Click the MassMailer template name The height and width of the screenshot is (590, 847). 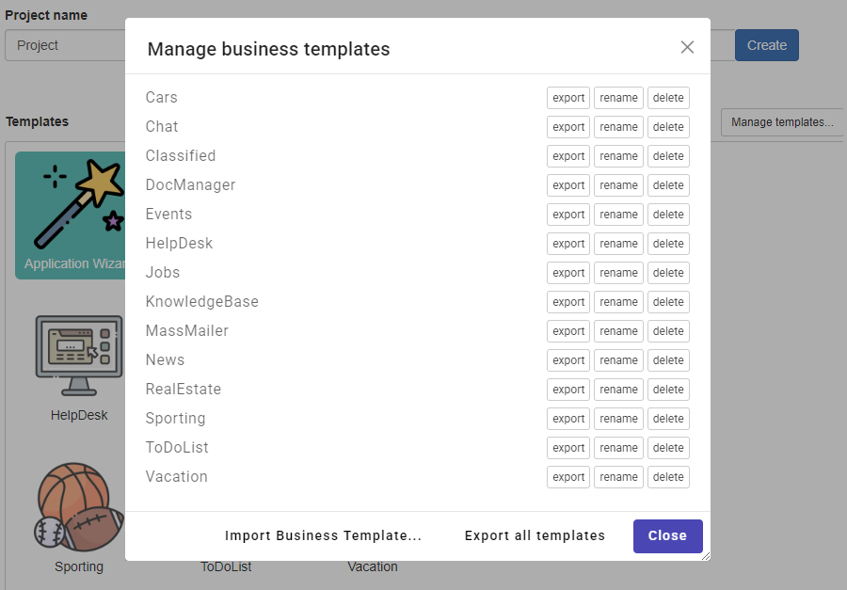[x=187, y=330]
